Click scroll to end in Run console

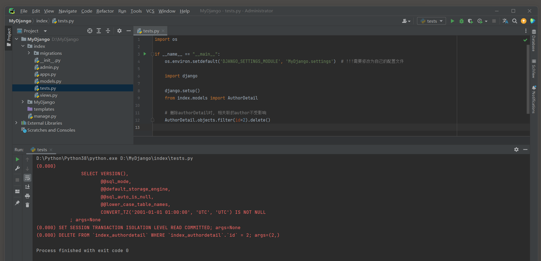click(27, 187)
